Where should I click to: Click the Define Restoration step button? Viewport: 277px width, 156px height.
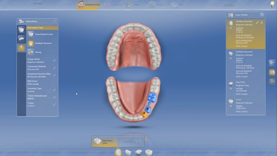point(105,142)
